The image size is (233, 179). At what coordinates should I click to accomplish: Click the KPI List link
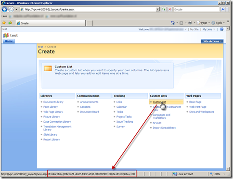pos(157,123)
